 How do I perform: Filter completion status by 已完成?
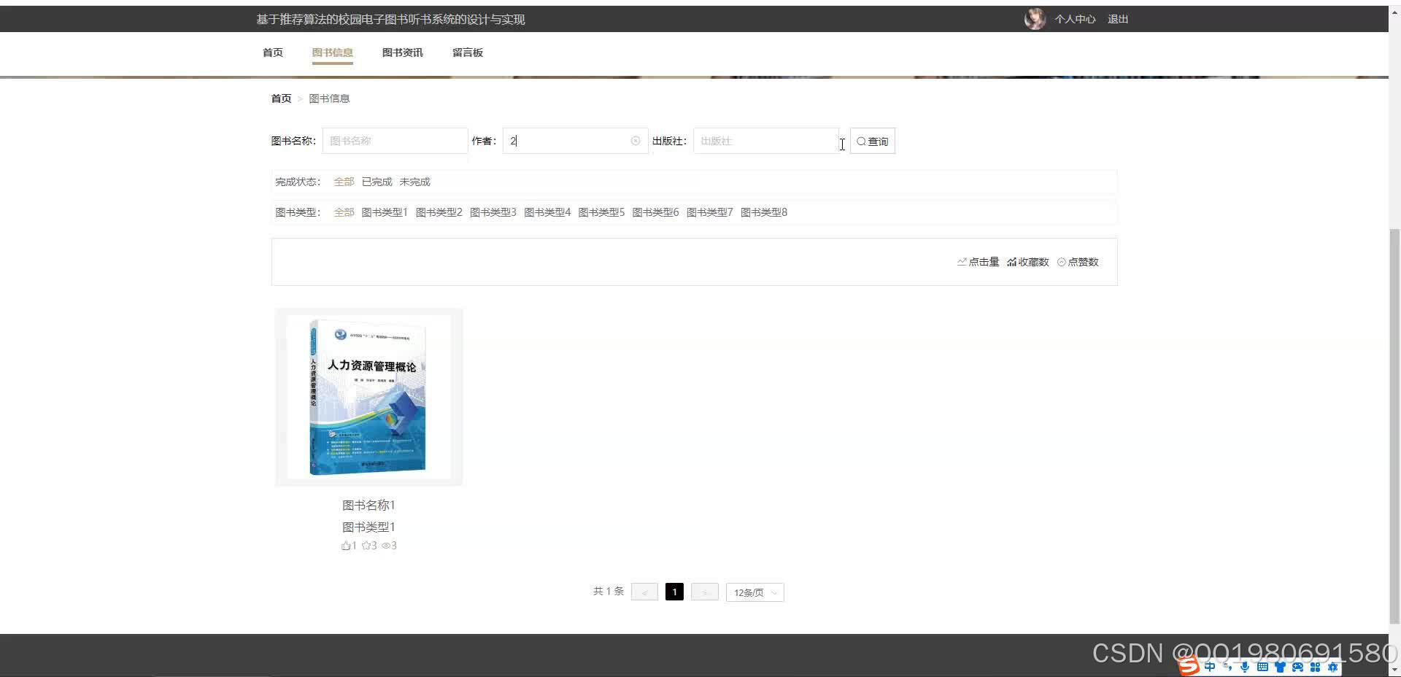[377, 182]
